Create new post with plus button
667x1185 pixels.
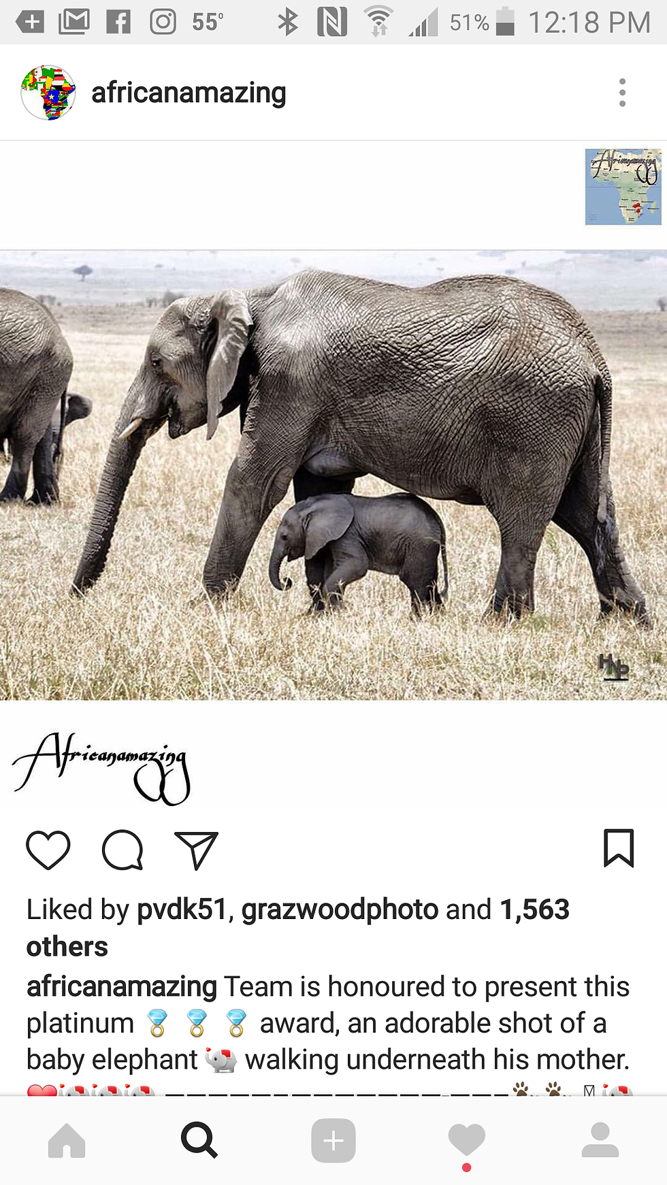coord(333,1141)
